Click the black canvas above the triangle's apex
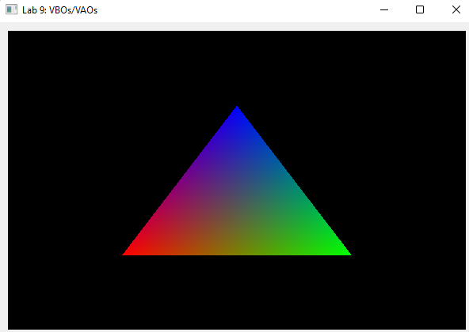The height and width of the screenshot is (332, 469). (237, 68)
